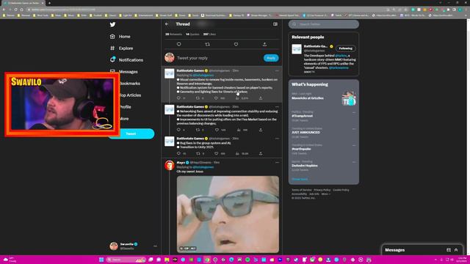Open more options for JUST ANNOUNCED trend
The image size is (470, 264).
pyautogui.click(x=354, y=129)
